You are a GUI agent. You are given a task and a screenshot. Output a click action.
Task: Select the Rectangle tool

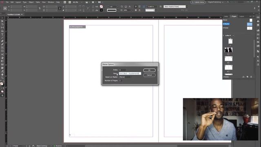pos(2,51)
